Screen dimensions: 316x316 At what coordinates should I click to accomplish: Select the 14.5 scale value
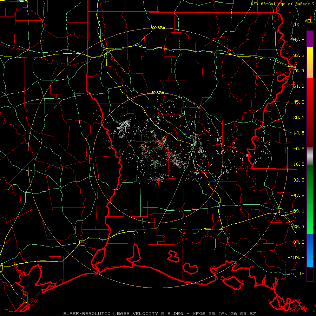coord(299,133)
